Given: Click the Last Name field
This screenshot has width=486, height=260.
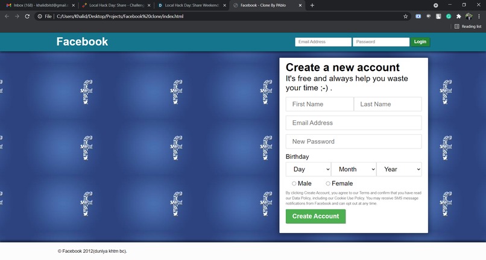Looking at the screenshot, I should (x=388, y=104).
